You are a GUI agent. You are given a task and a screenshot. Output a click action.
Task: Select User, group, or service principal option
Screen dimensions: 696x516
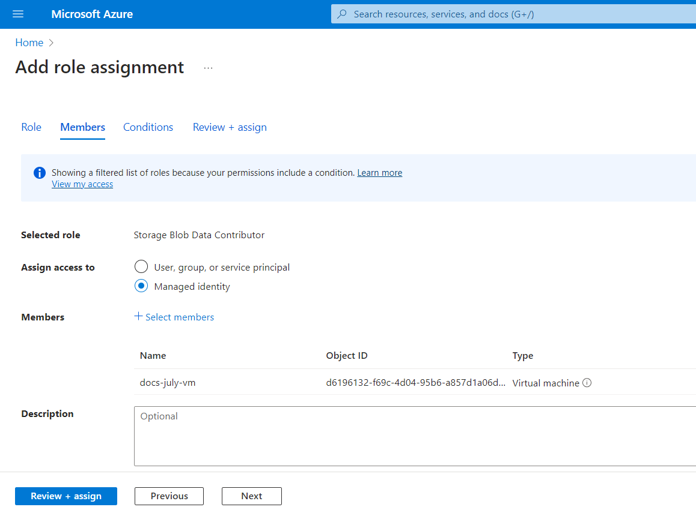coord(141,267)
